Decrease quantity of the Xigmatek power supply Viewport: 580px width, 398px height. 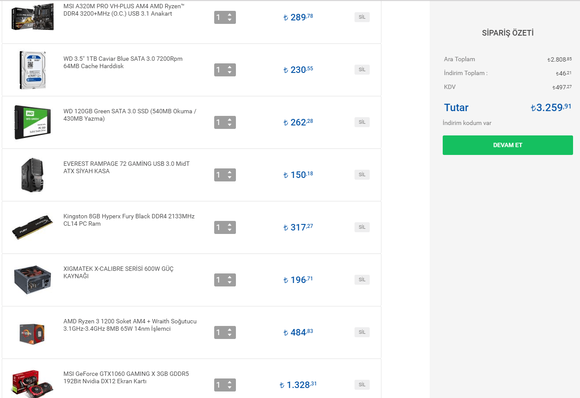[x=230, y=283]
